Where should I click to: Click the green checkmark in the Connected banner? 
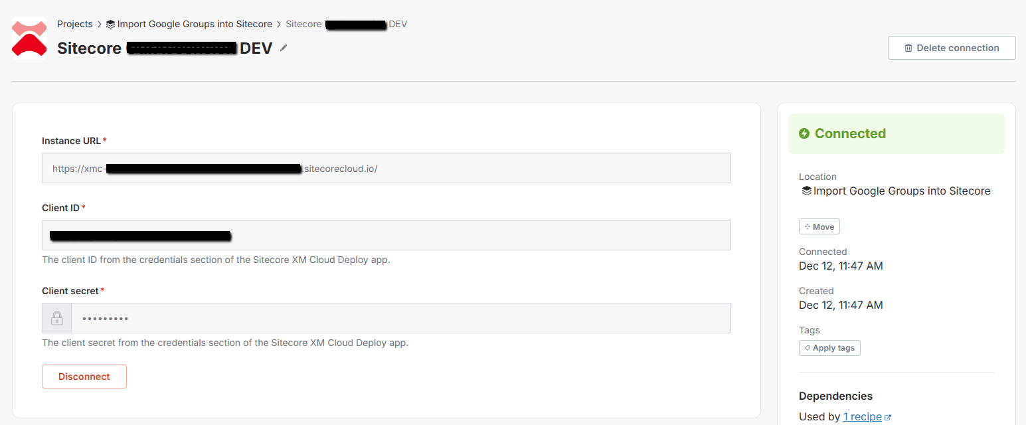click(x=804, y=133)
